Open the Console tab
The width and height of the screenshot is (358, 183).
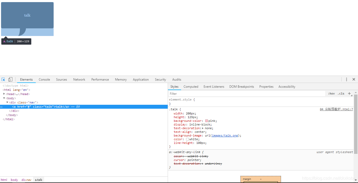(44, 80)
